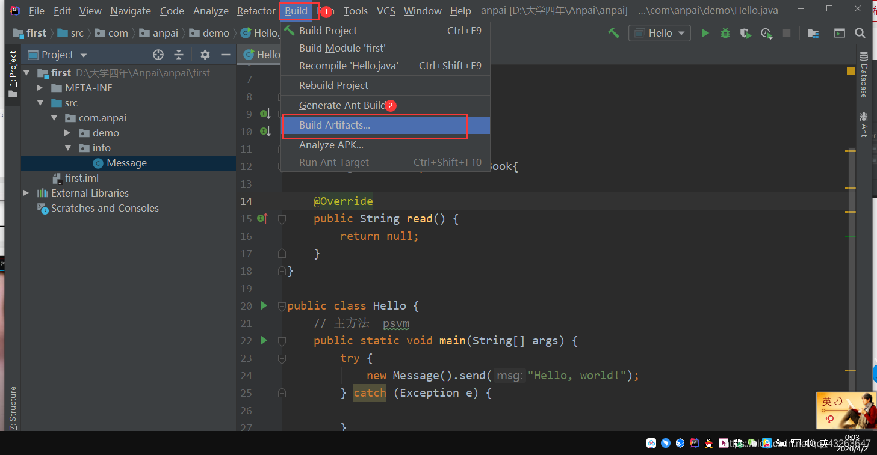Click run gutter arrow on line 22
The width and height of the screenshot is (877, 455).
point(264,340)
